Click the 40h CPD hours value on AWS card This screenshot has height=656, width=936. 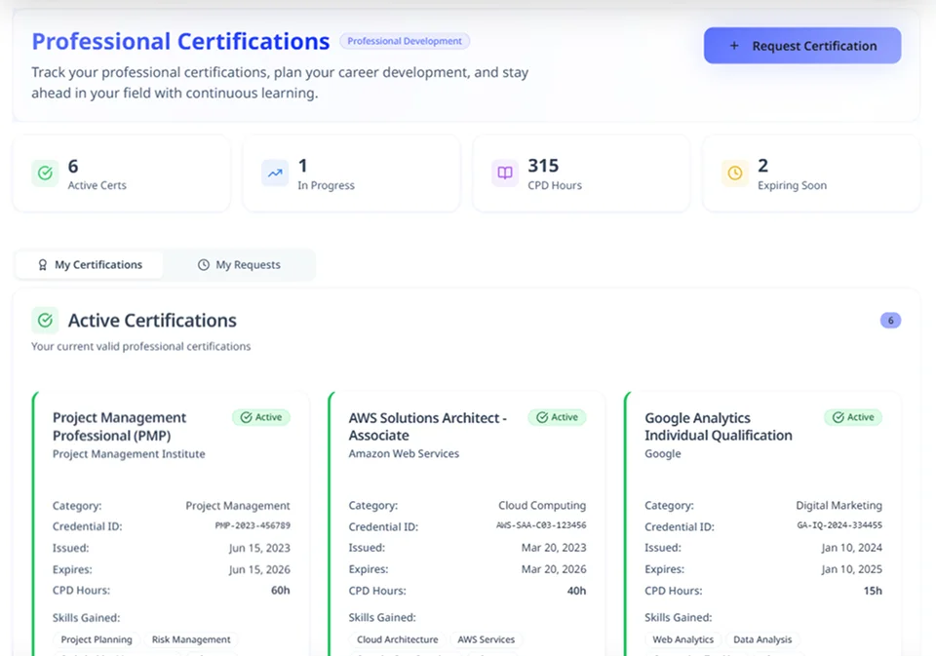(x=576, y=591)
